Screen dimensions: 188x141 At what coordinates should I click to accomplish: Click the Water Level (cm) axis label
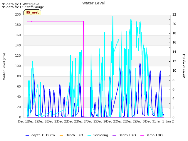point(4,66)
